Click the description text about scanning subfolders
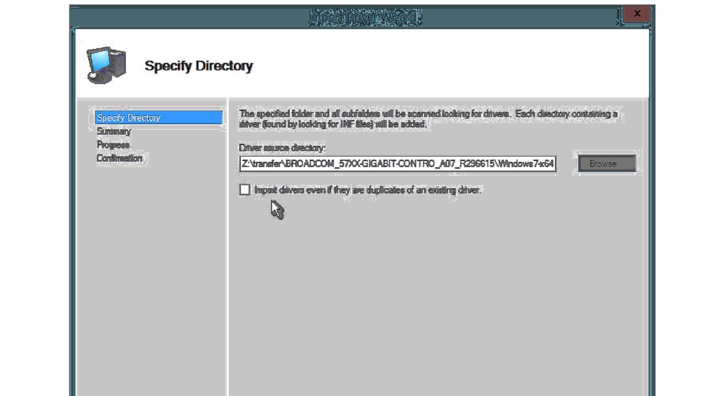This screenshot has height=396, width=704. [x=428, y=119]
